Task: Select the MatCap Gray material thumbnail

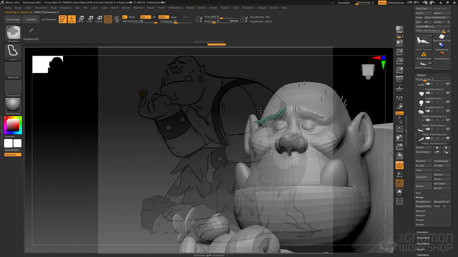Action: pos(13,105)
